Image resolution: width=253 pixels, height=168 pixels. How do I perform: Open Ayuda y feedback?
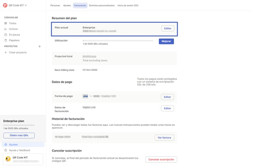pos(19,150)
